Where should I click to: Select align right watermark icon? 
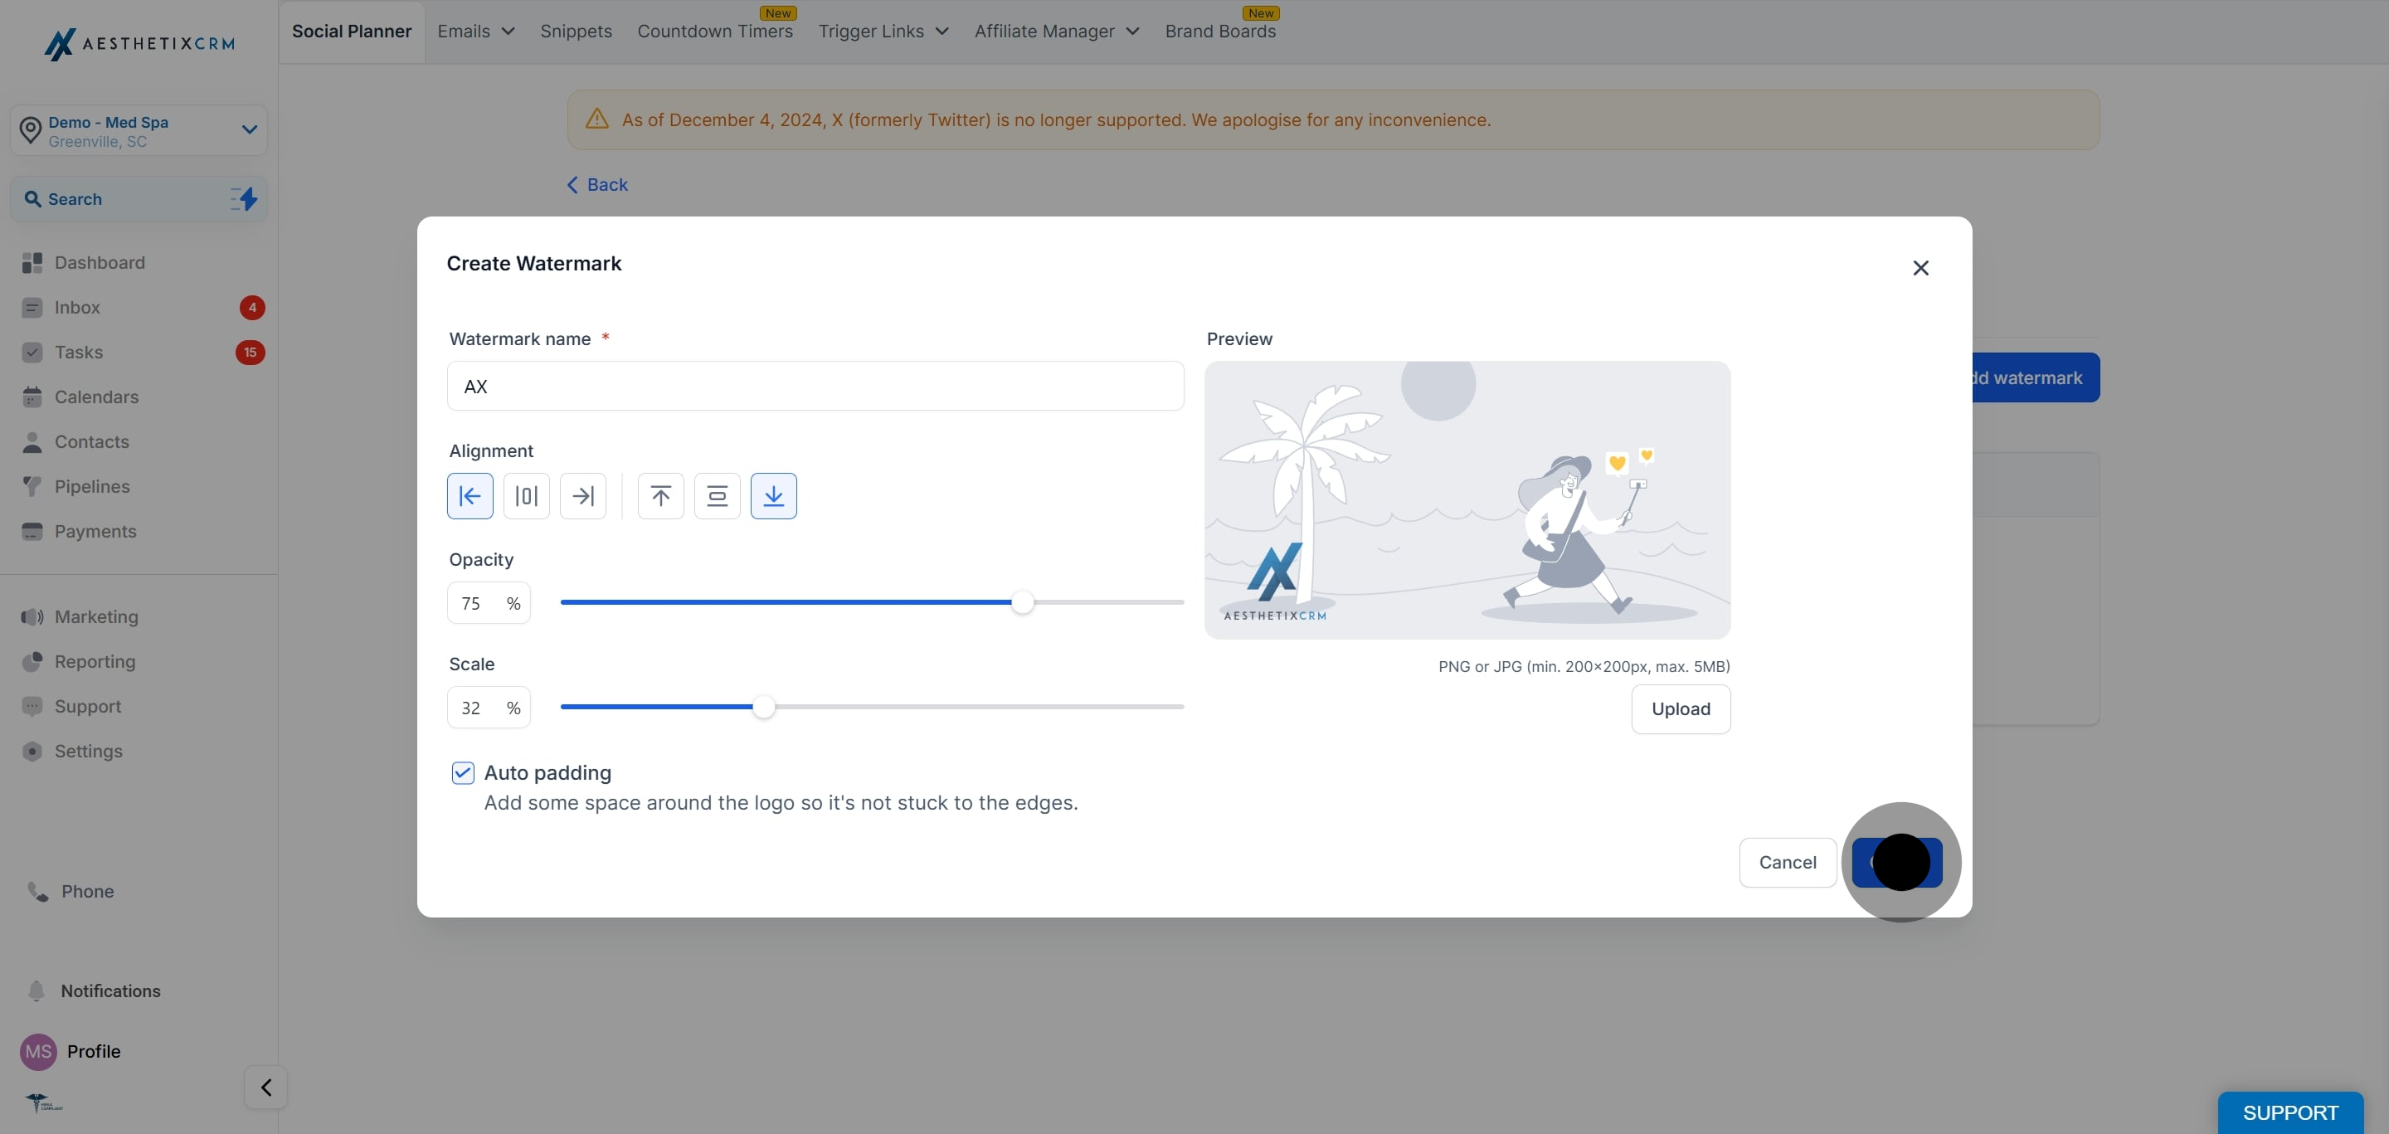(x=582, y=496)
